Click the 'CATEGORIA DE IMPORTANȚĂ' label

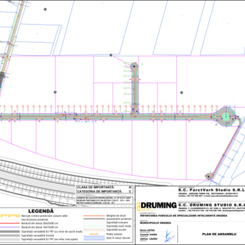pyautogui.click(x=99, y=191)
